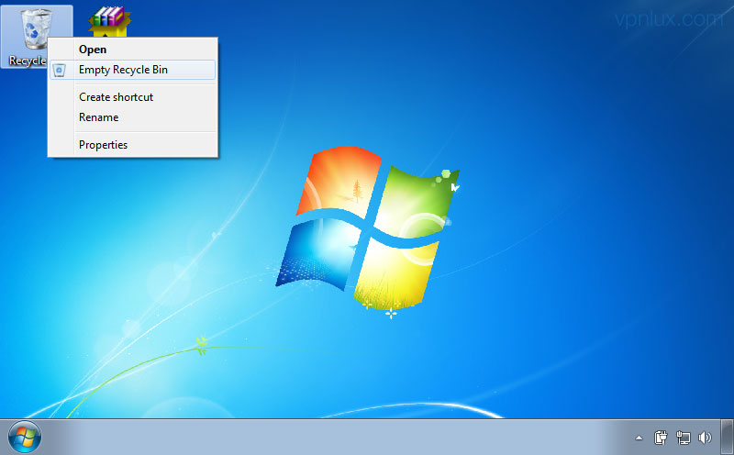Click the Show desktop button
Viewport: 734px width, 455px height.
pyautogui.click(x=727, y=437)
